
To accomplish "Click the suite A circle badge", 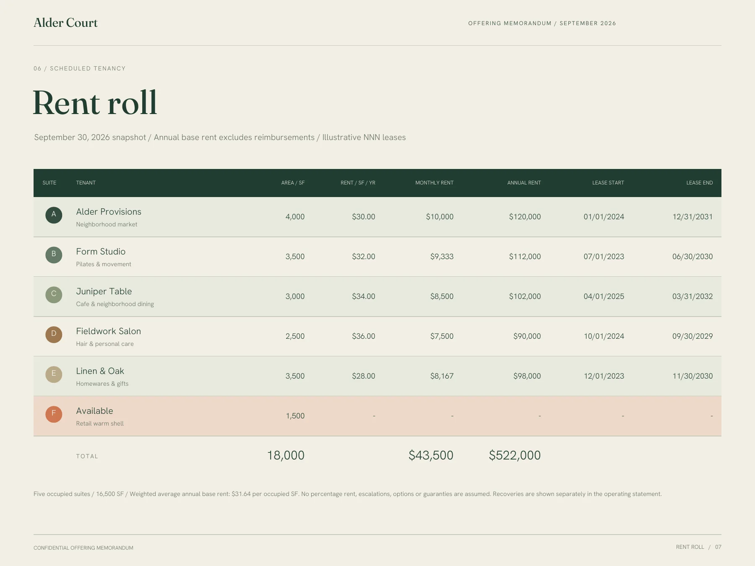I will pos(54,215).
